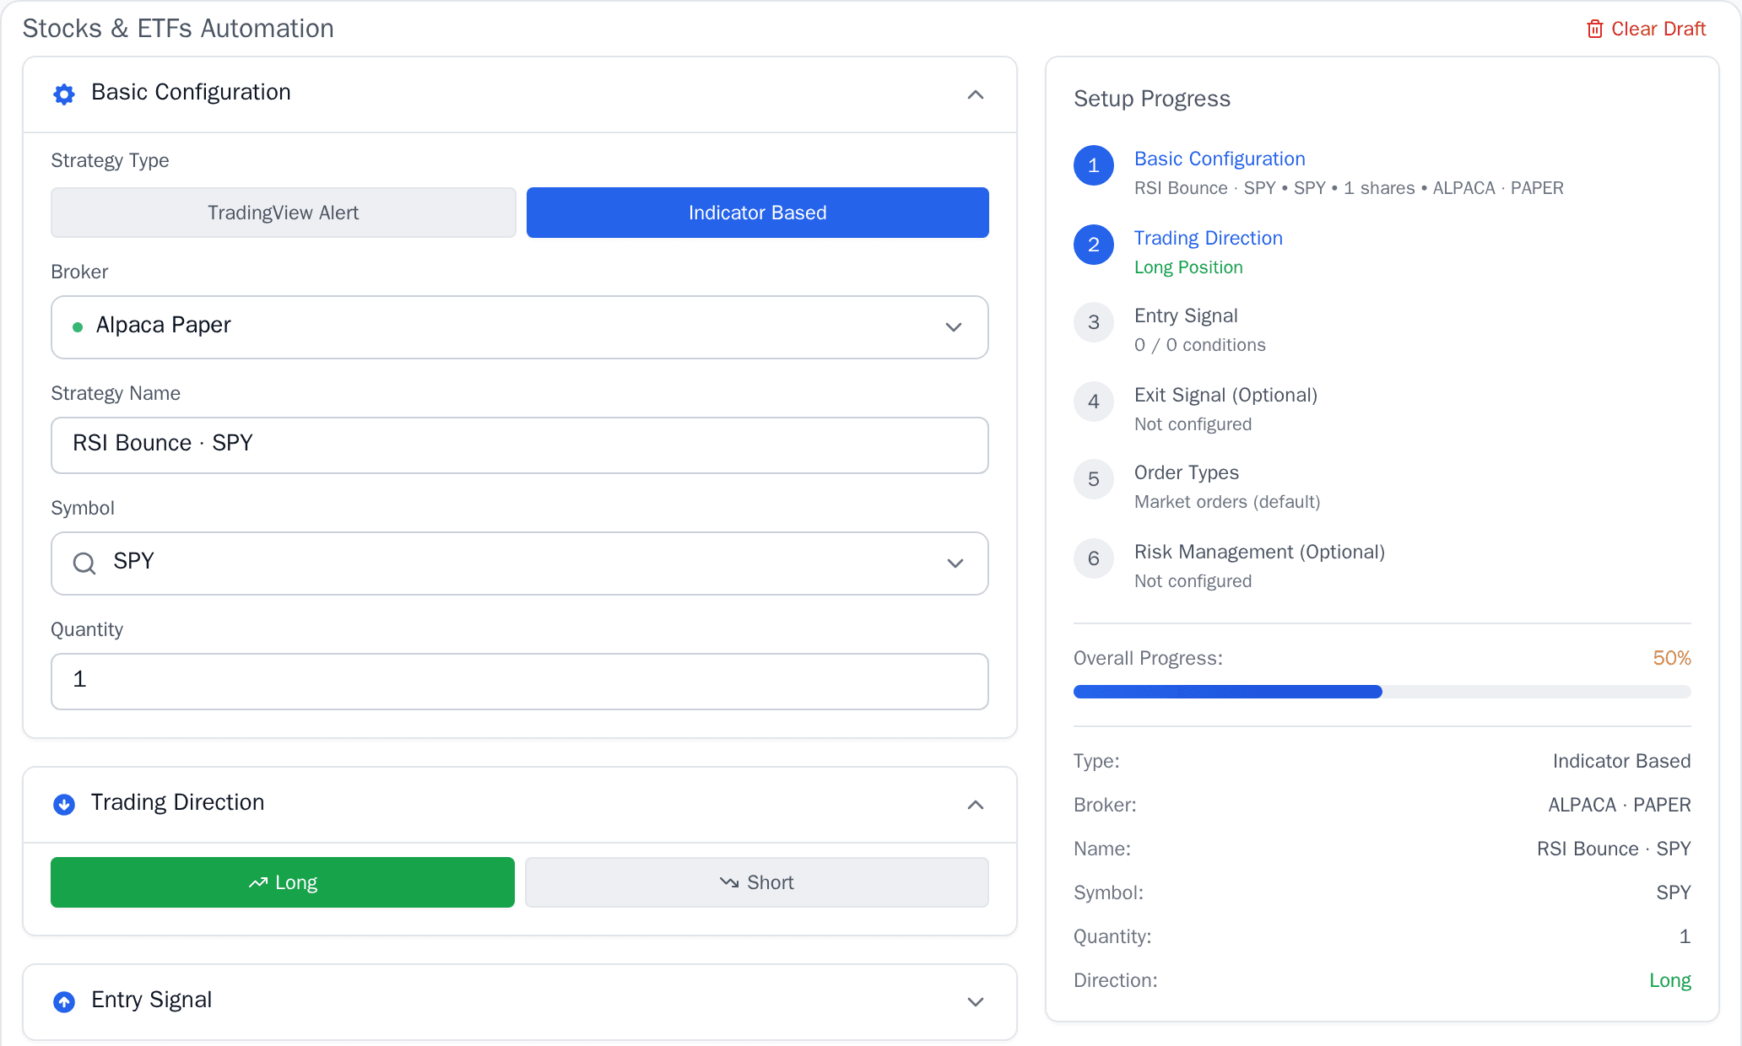Viewport: 1742px width, 1046px height.
Task: Open Trading Direction step in Setup Progress
Action: click(x=1209, y=238)
